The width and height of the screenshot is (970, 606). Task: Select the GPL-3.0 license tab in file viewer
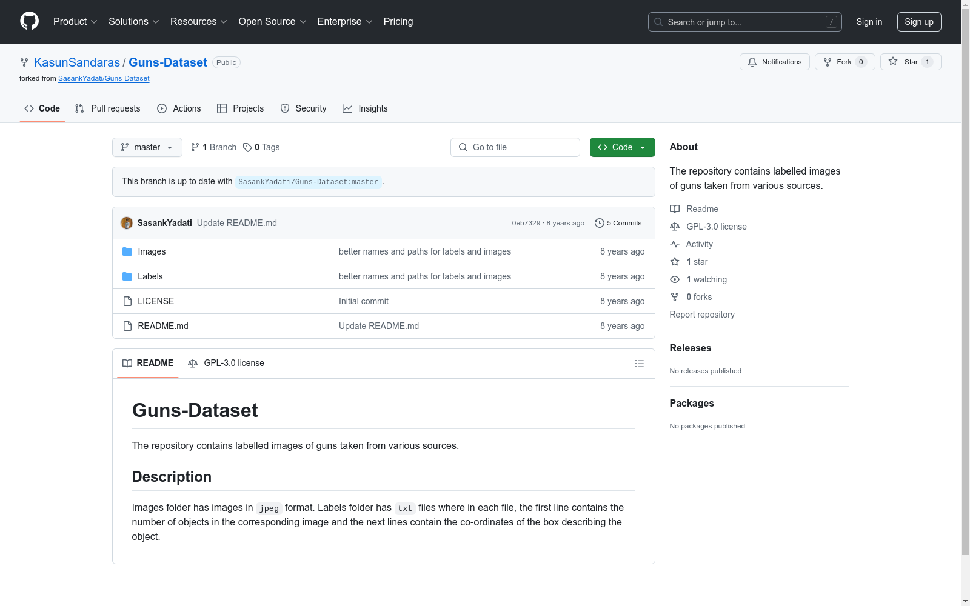pyautogui.click(x=226, y=363)
